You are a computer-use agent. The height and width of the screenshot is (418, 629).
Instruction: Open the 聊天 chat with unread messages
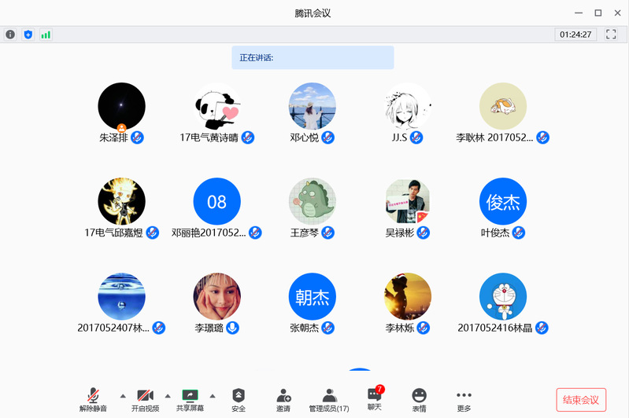click(374, 399)
